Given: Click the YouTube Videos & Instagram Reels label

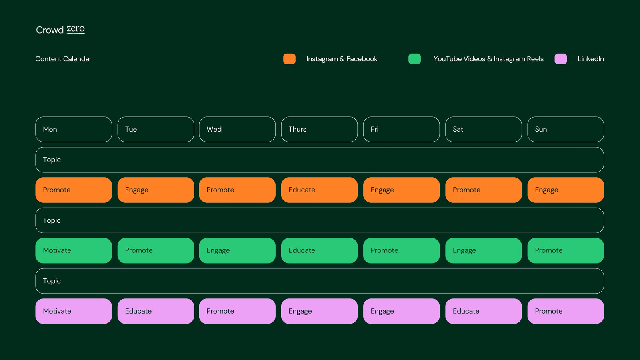Looking at the screenshot, I should 488,59.
